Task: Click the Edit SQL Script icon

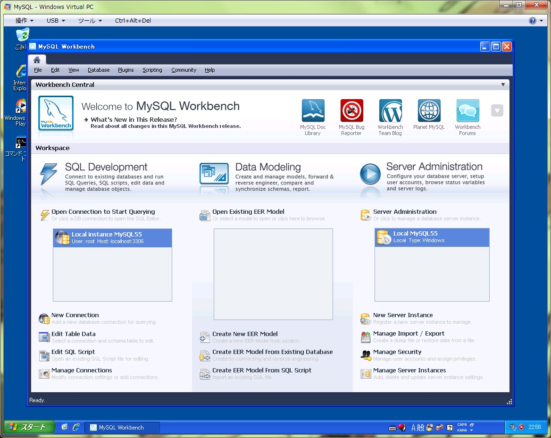Action: coord(44,355)
